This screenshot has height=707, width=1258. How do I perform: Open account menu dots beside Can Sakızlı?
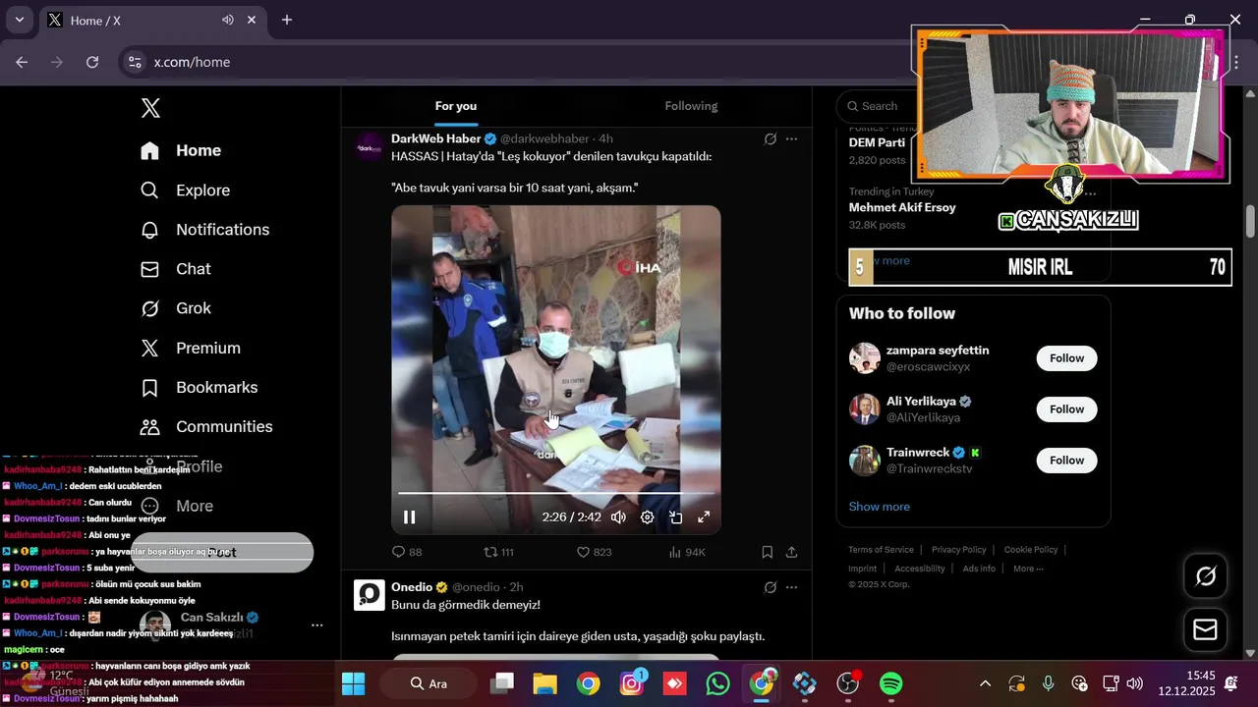(316, 625)
